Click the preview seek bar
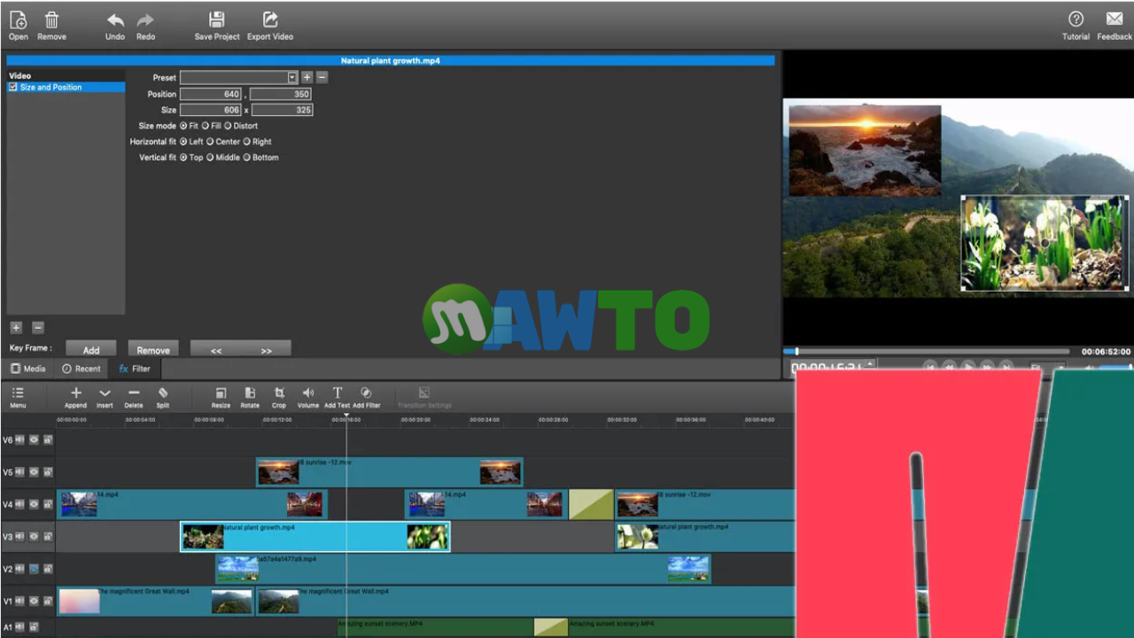 point(928,352)
